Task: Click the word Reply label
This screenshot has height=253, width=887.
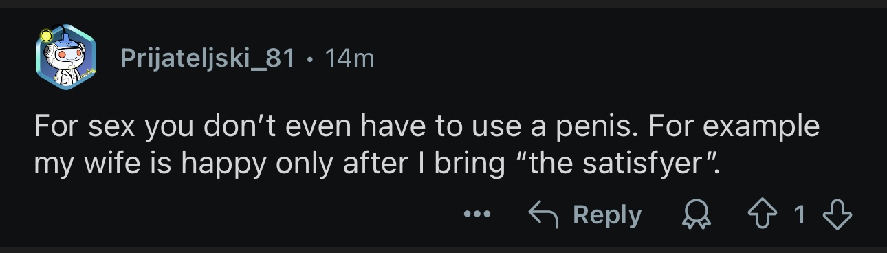Action: coord(606,216)
